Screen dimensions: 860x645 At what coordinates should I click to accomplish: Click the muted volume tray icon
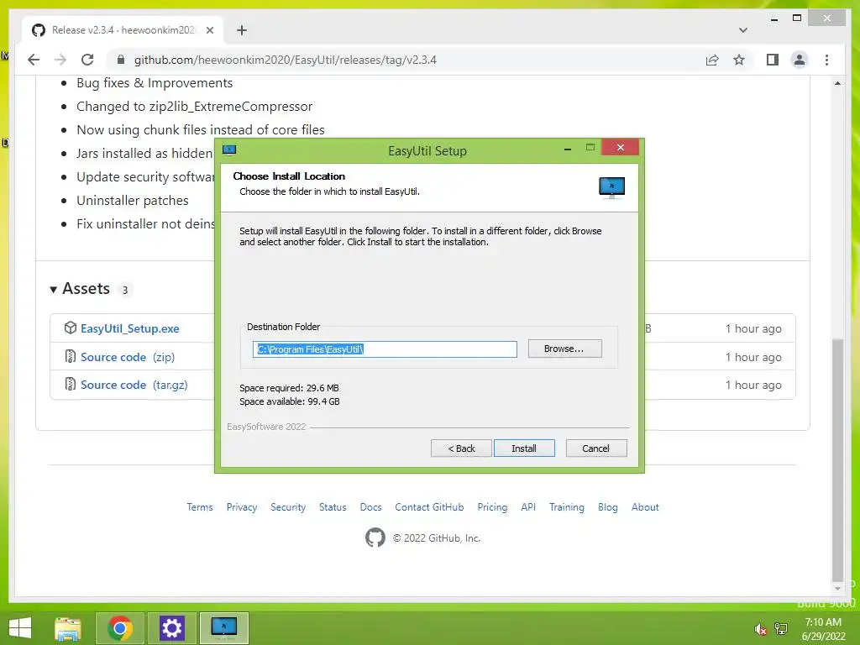pyautogui.click(x=760, y=629)
